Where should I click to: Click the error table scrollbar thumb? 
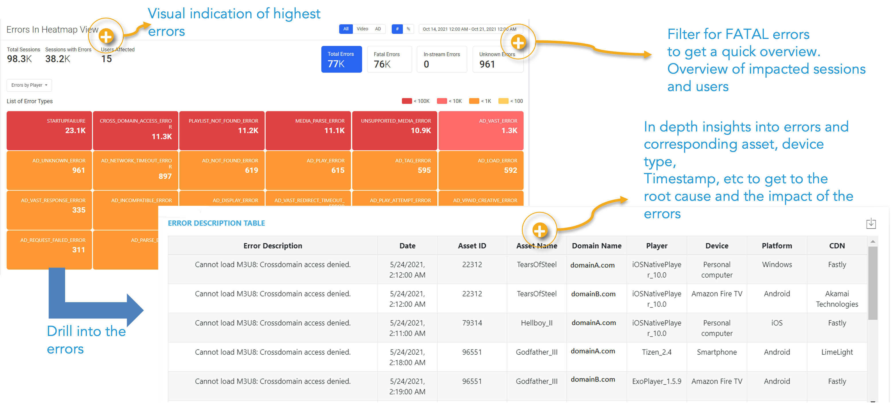click(x=872, y=283)
